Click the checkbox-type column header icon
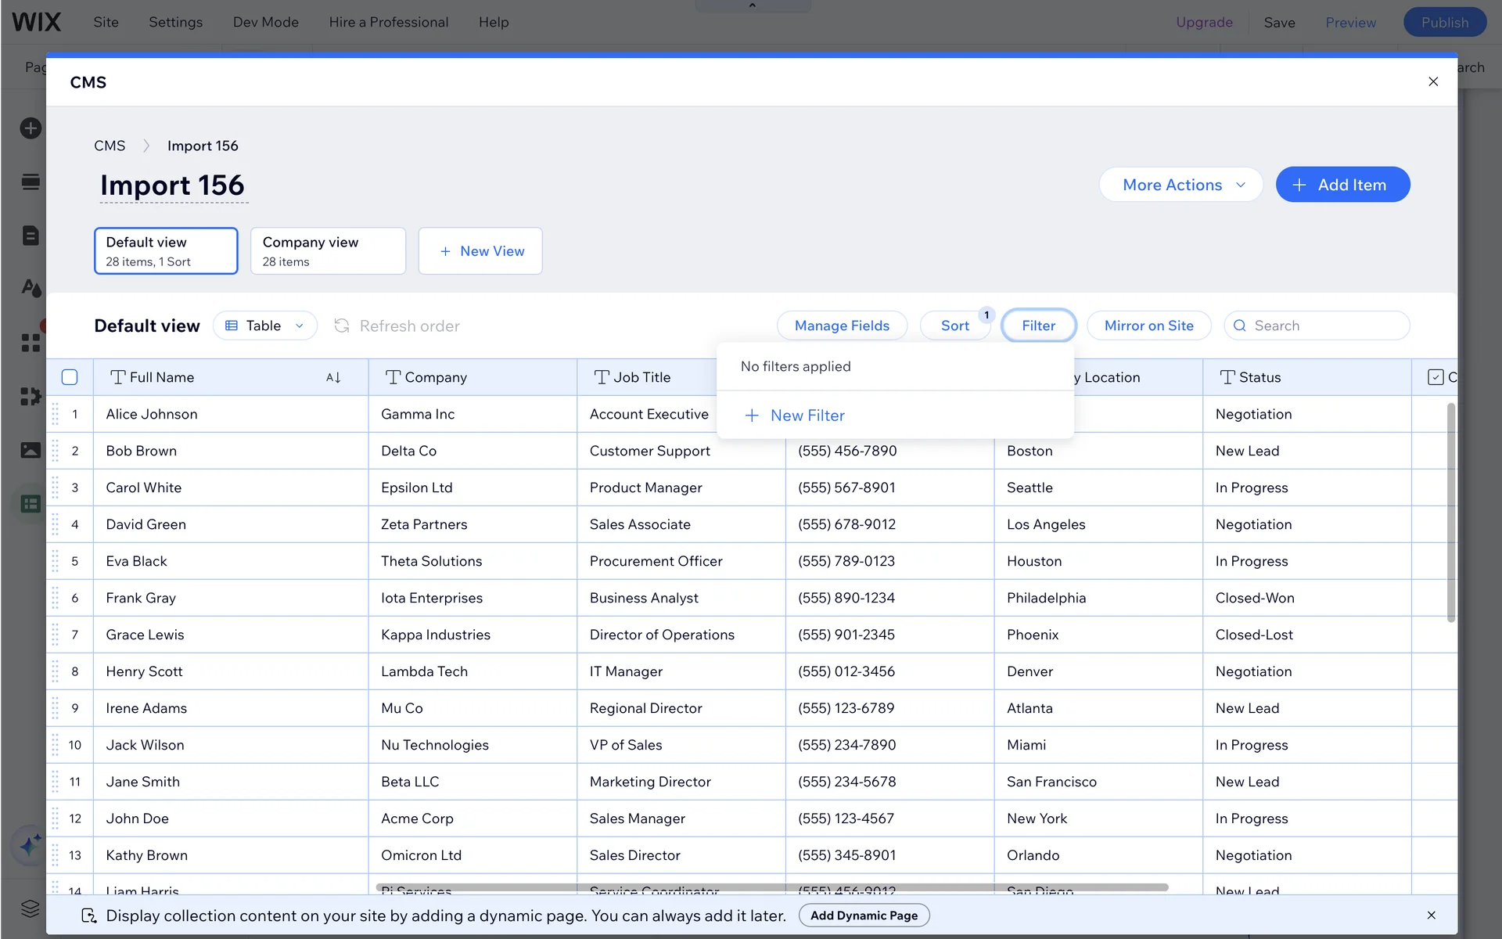The height and width of the screenshot is (939, 1502). pos(1436,377)
